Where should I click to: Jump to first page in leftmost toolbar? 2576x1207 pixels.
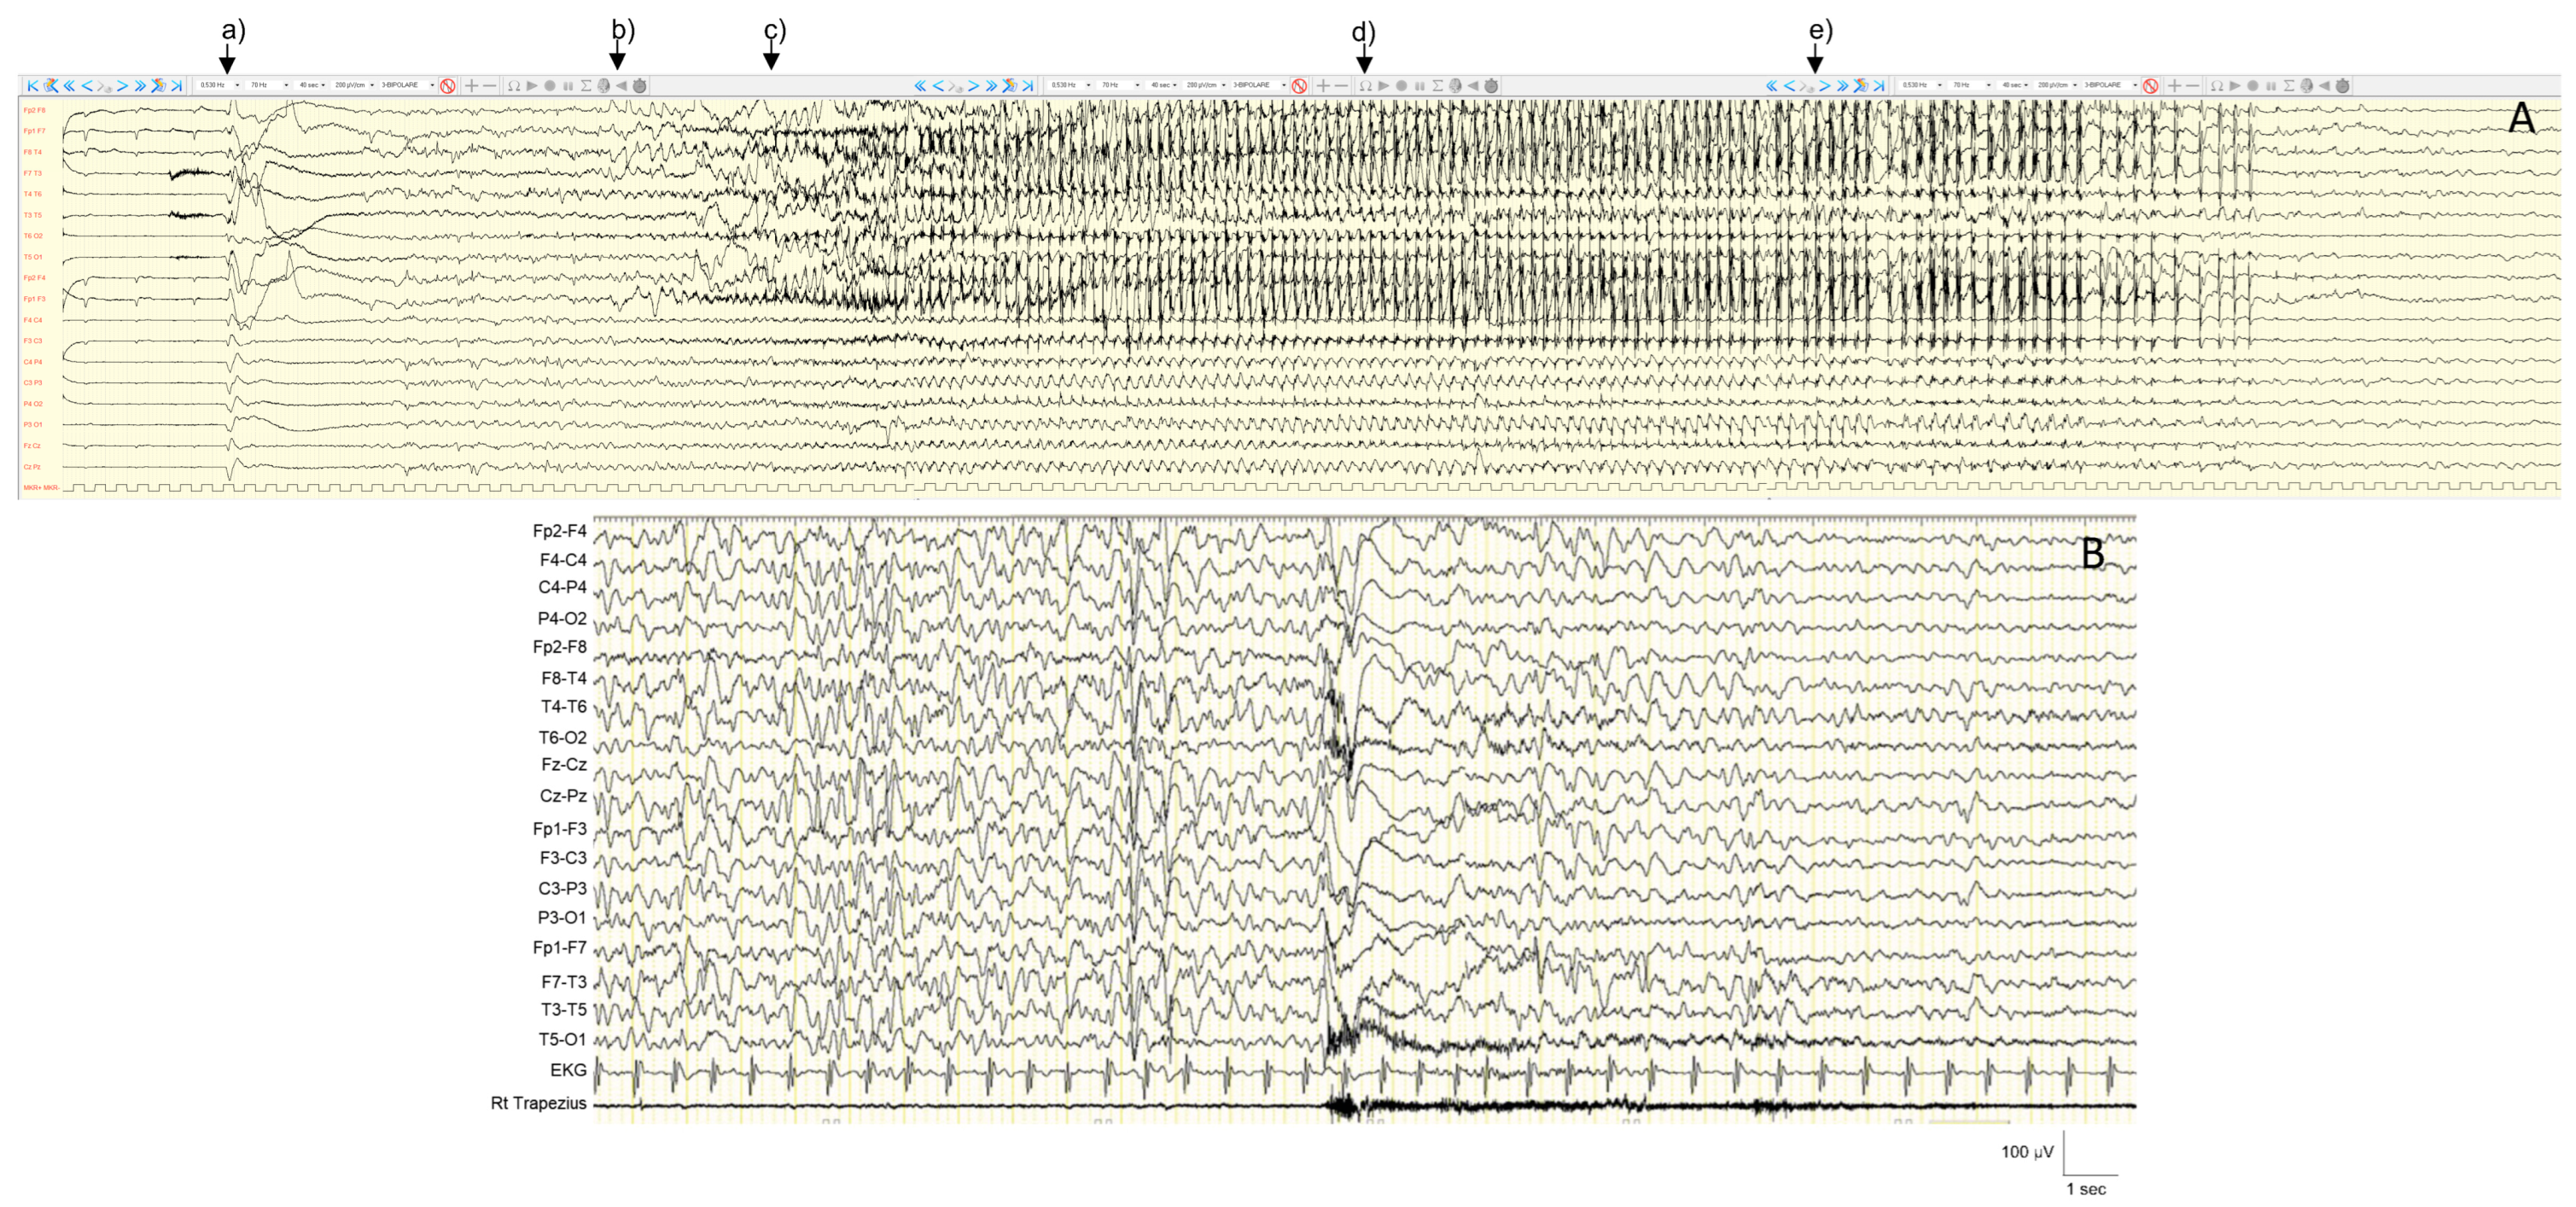pos(32,86)
